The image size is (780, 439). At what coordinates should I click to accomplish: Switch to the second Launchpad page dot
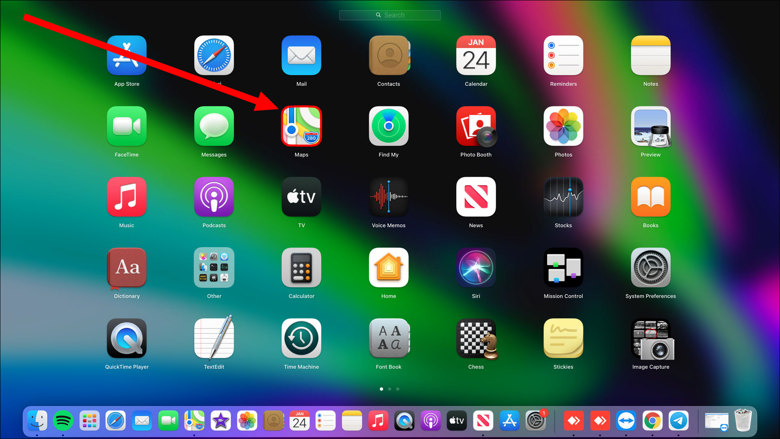(390, 389)
